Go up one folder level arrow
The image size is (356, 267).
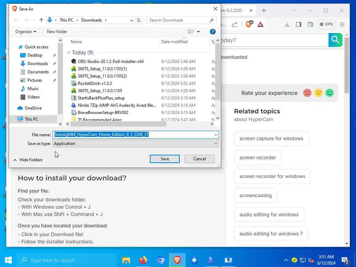click(41, 20)
